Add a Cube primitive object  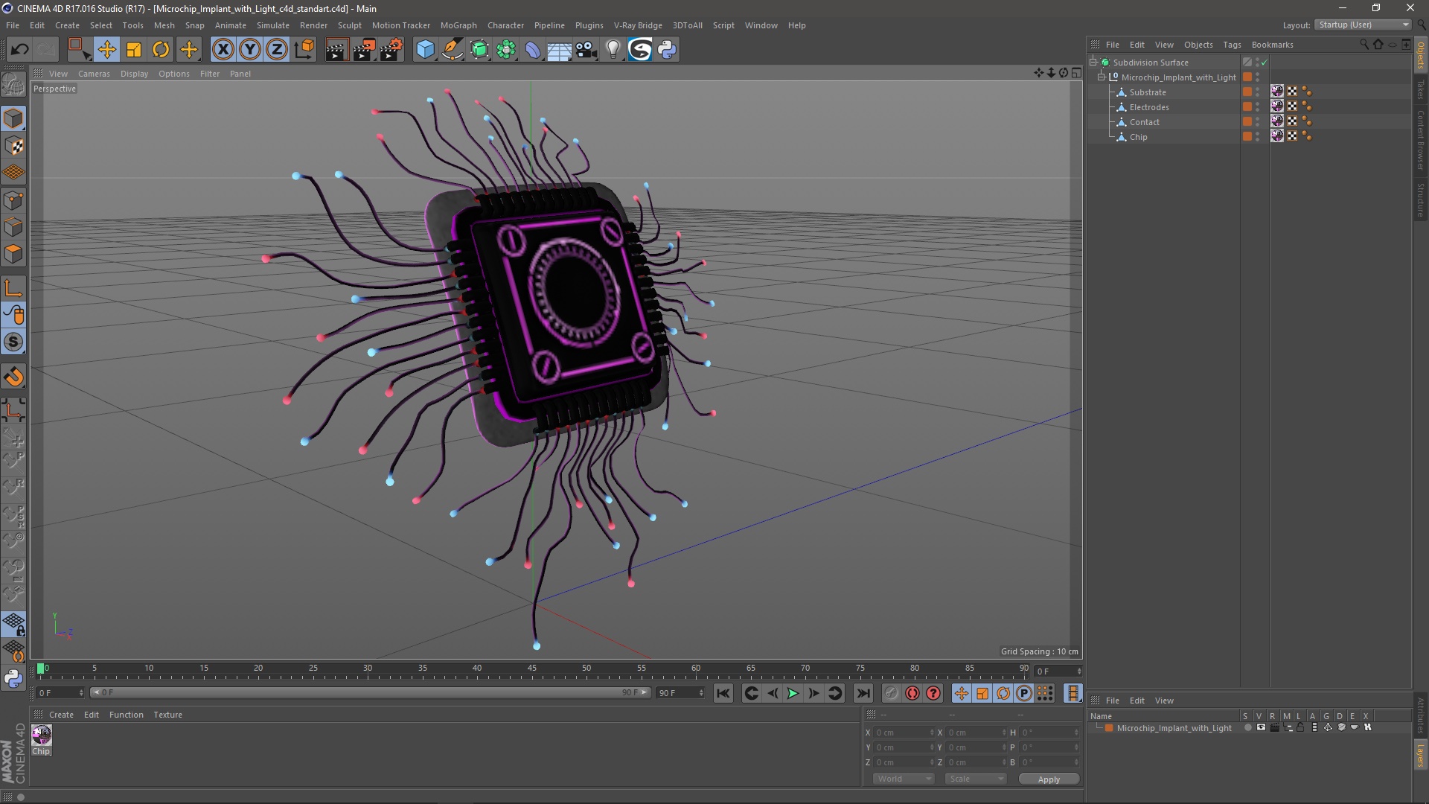tap(425, 50)
